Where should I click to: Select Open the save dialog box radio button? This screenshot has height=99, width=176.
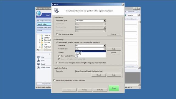click(57, 63)
